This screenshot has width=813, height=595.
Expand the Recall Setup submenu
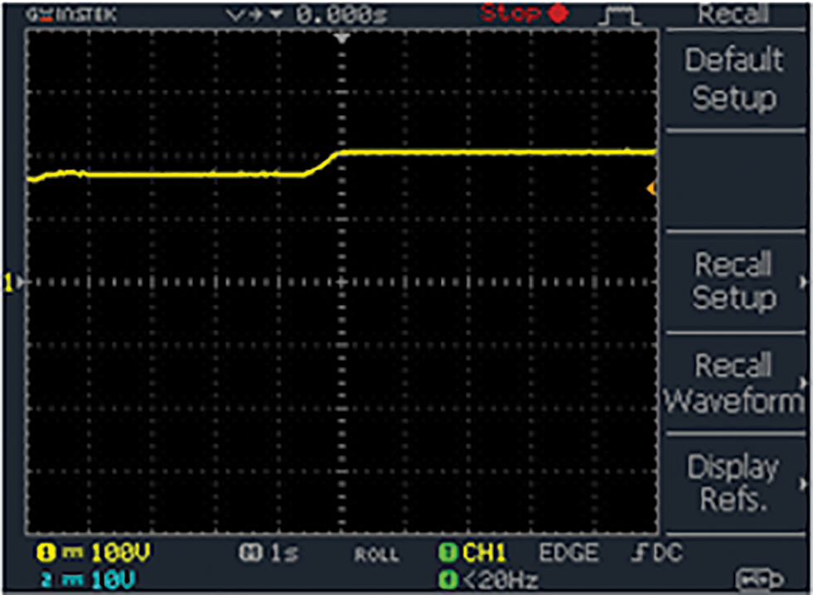pos(734,281)
